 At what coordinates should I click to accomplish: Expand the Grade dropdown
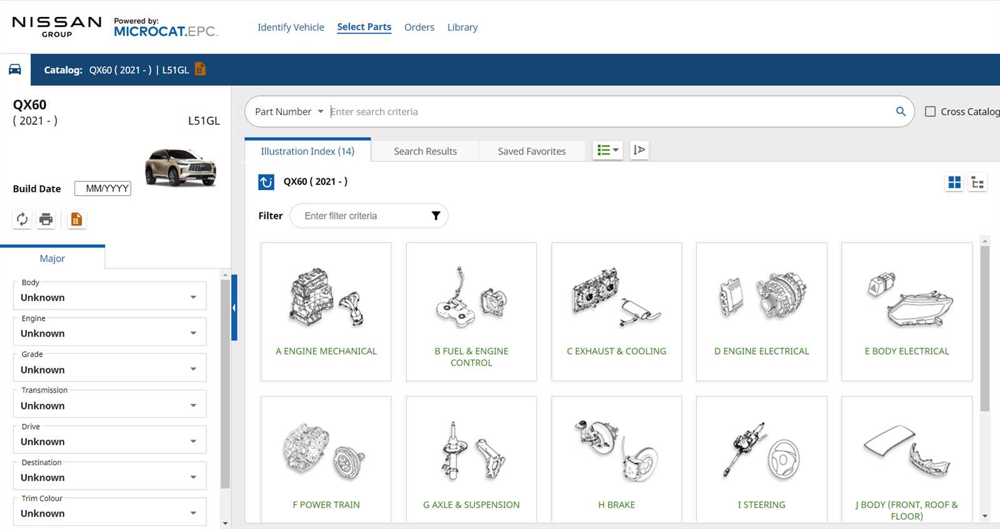109,368
